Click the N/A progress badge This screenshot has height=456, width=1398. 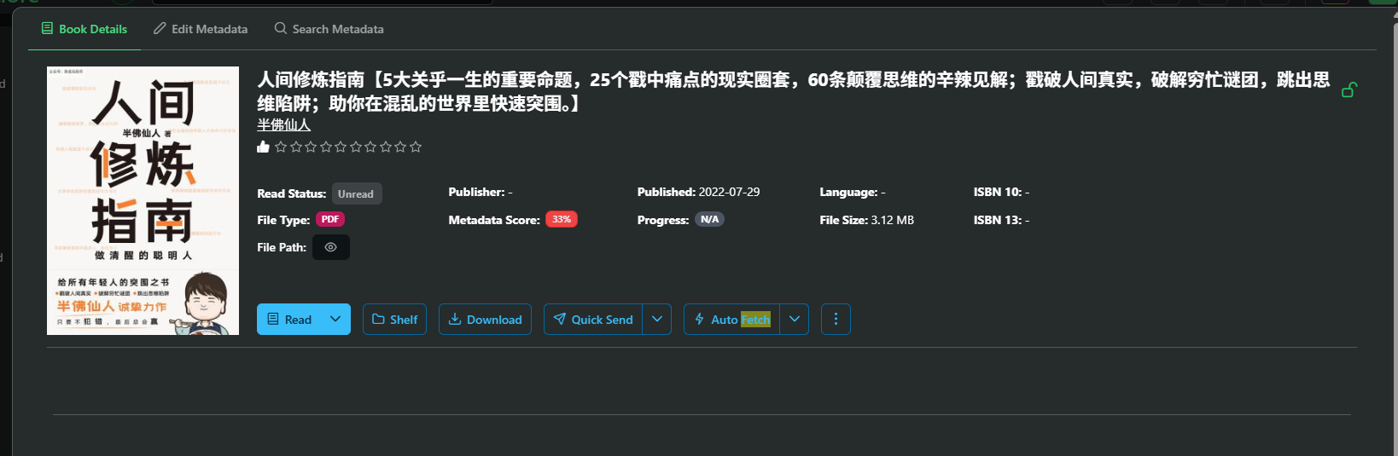coord(709,219)
